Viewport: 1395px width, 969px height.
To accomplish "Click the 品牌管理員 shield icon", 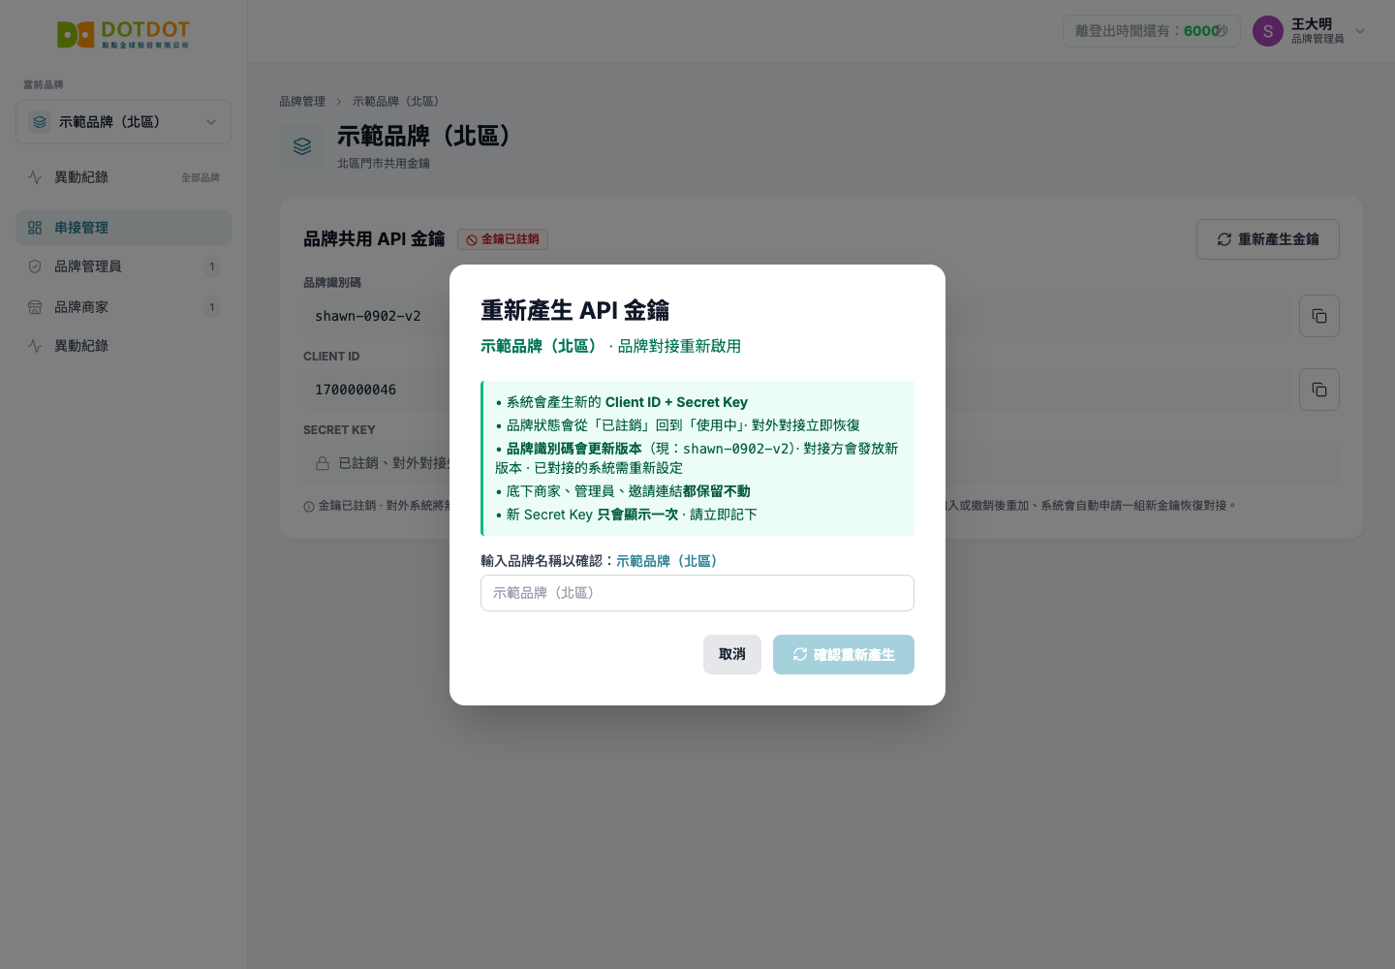I will [x=35, y=266].
